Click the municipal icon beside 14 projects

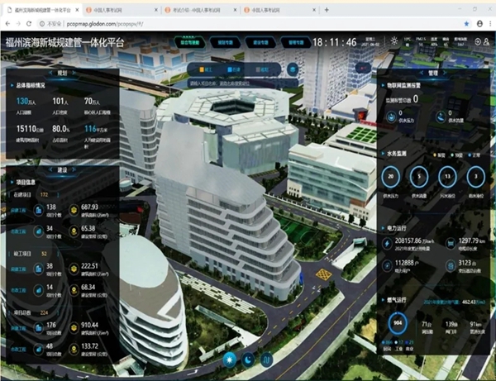tap(39, 290)
